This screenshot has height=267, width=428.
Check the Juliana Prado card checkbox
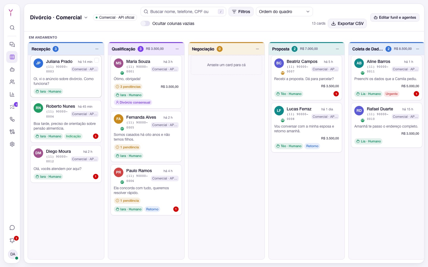click(97, 60)
